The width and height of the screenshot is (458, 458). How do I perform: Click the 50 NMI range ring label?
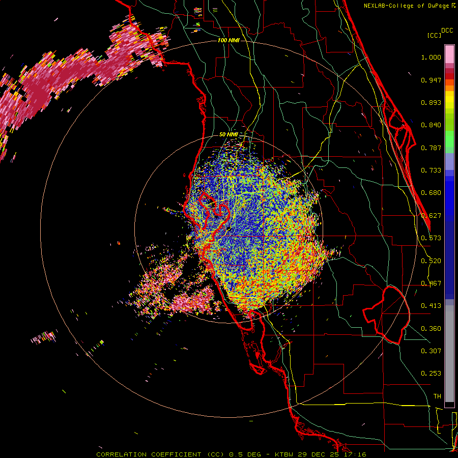click(x=228, y=135)
